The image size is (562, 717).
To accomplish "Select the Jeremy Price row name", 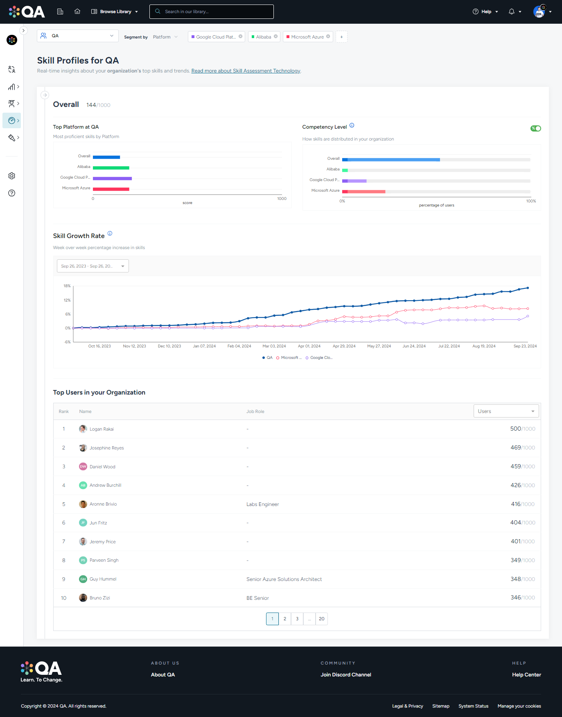I will [102, 542].
